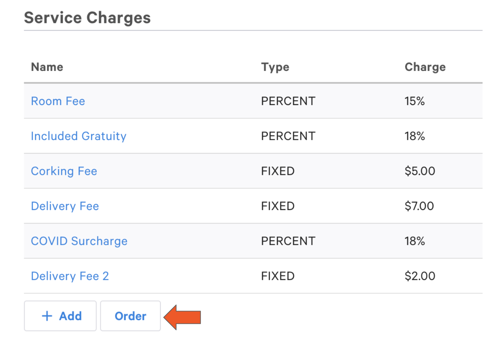
Task: Click the plus icon on the Add button
Action: [x=47, y=316]
